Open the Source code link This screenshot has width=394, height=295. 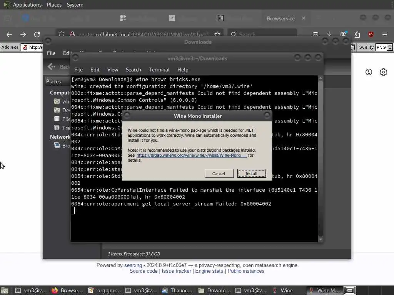point(144,271)
